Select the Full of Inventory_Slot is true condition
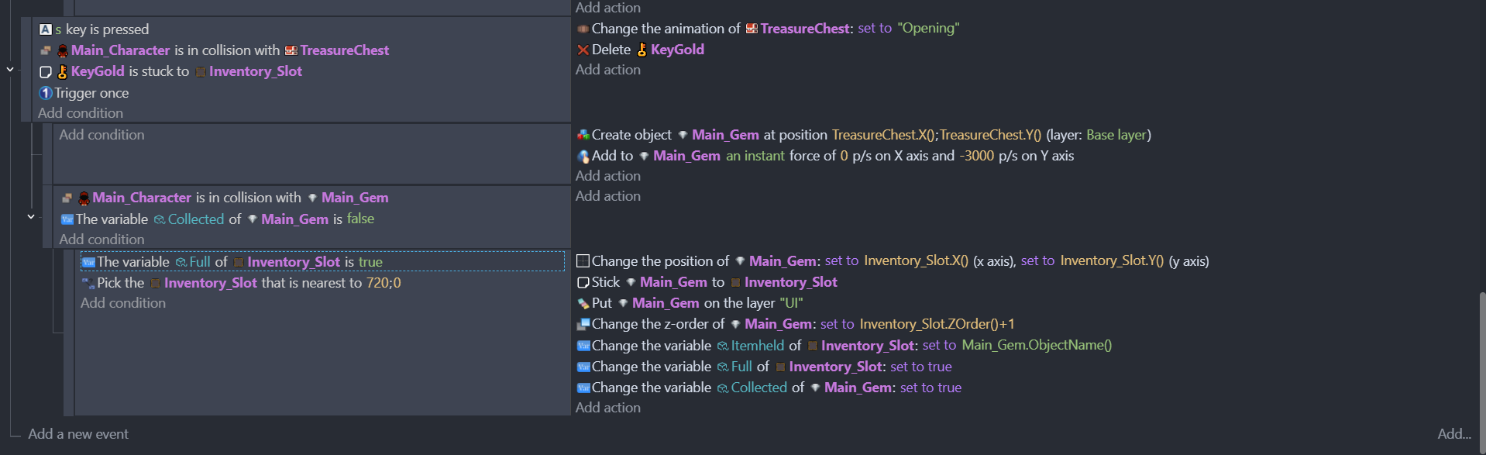 click(x=322, y=261)
